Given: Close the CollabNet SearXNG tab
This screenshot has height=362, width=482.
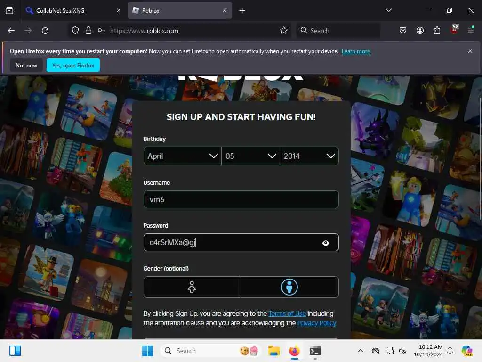Looking at the screenshot, I should pyautogui.click(x=119, y=10).
